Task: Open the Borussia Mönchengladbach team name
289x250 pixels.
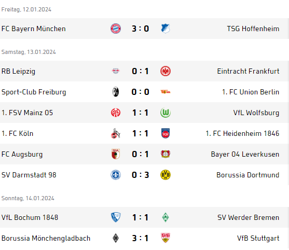Action: click(x=46, y=238)
